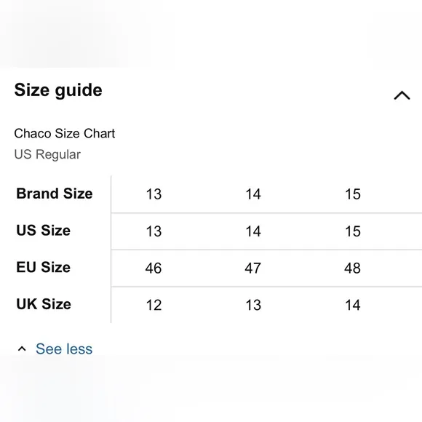Click the caret icon beside See less
Image resolution: width=422 pixels, height=422 pixels.
pyautogui.click(x=22, y=349)
